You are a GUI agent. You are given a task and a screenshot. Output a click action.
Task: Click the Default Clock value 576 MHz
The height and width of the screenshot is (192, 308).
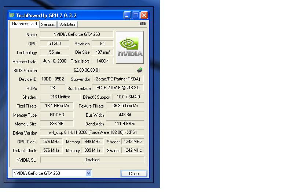tap(51, 150)
